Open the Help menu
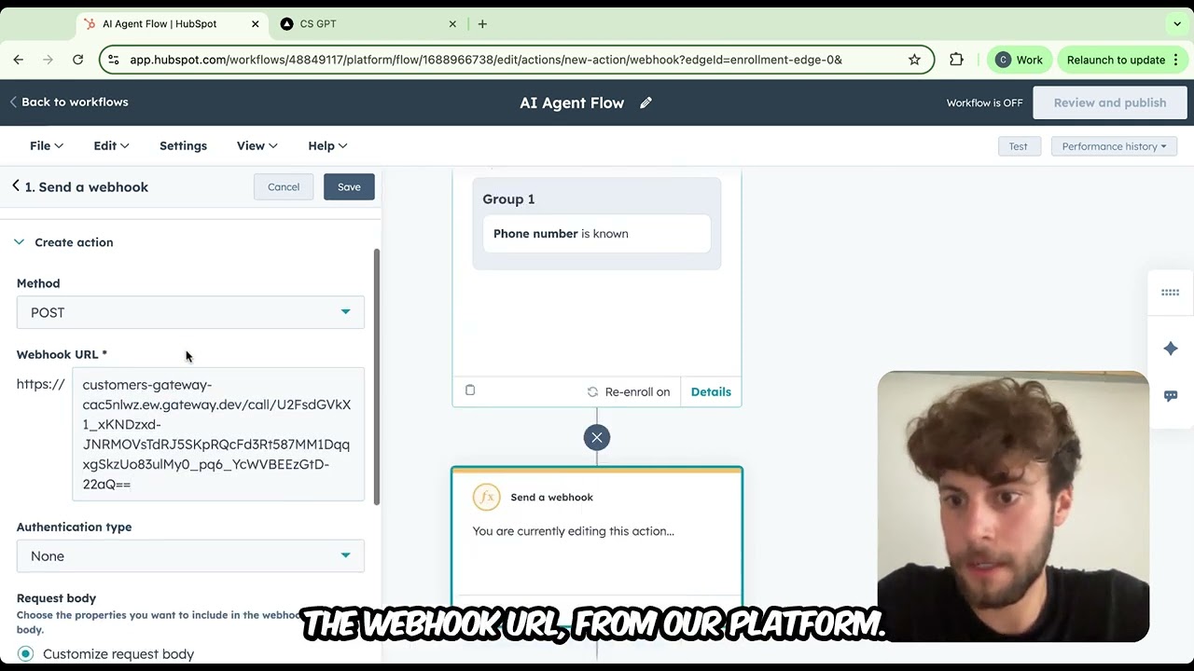Image resolution: width=1194 pixels, height=671 pixels. pyautogui.click(x=327, y=145)
